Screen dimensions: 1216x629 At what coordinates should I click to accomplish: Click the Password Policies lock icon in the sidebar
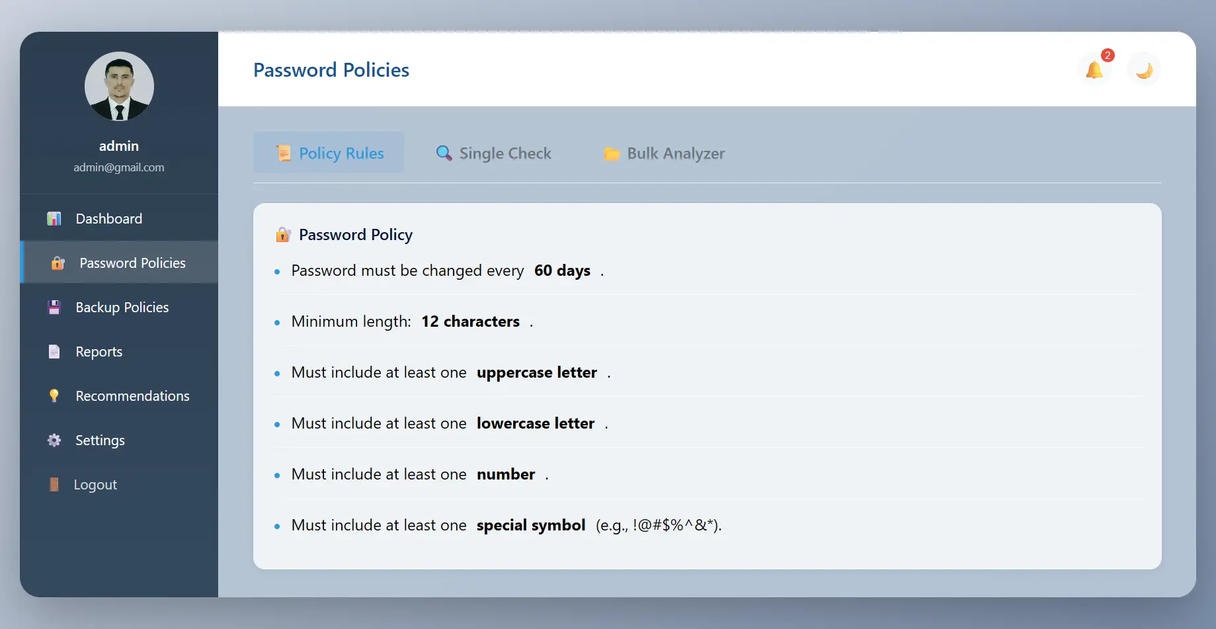point(58,263)
